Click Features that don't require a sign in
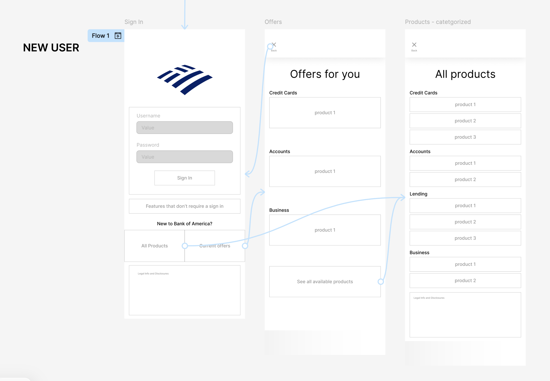This screenshot has height=381, width=550. coord(185,206)
